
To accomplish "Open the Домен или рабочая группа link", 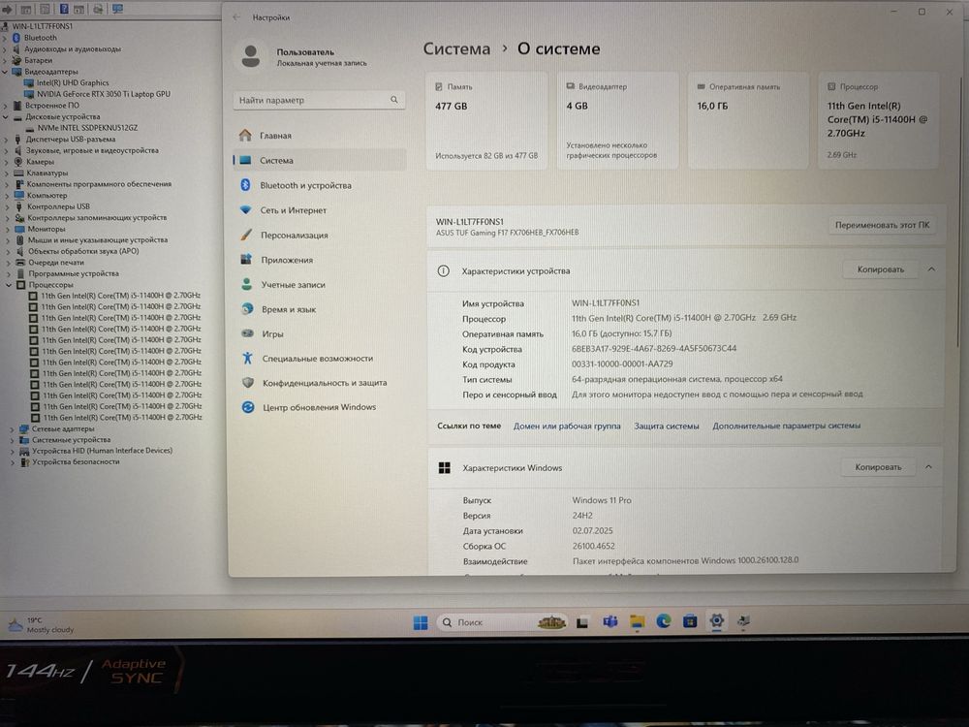I will [567, 426].
